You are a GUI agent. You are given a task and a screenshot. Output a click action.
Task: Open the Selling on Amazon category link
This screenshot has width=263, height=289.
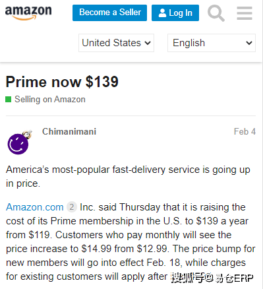click(50, 100)
